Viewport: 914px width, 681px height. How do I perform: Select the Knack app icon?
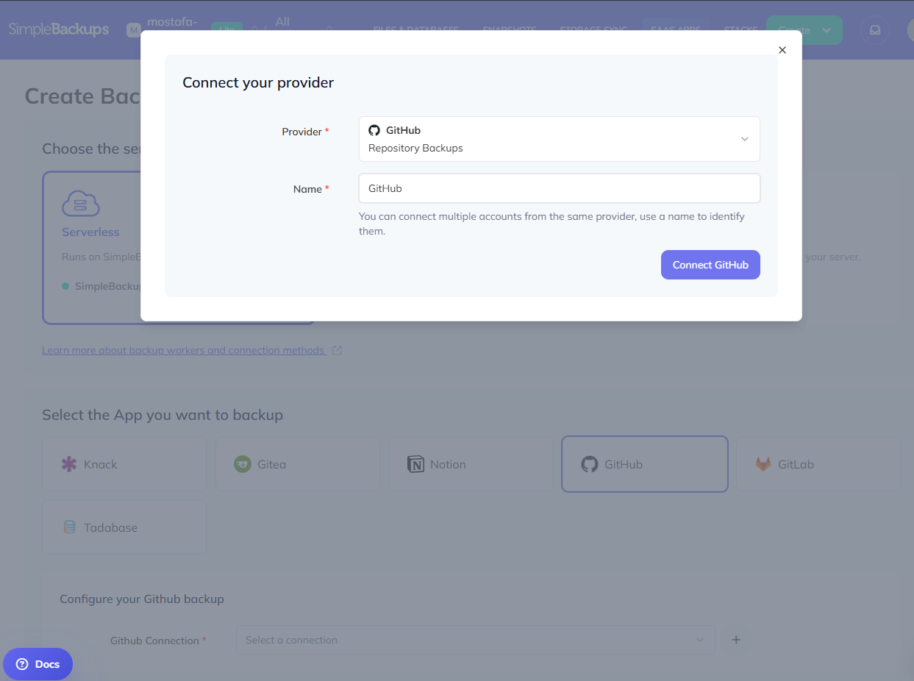[69, 464]
